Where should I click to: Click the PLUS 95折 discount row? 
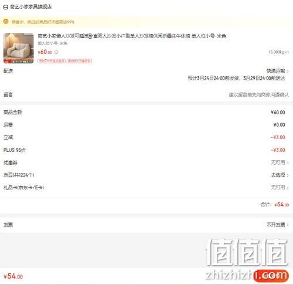coord(146,150)
